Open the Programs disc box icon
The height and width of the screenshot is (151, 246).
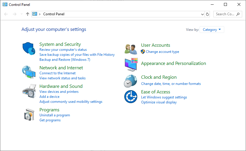pos(29,114)
